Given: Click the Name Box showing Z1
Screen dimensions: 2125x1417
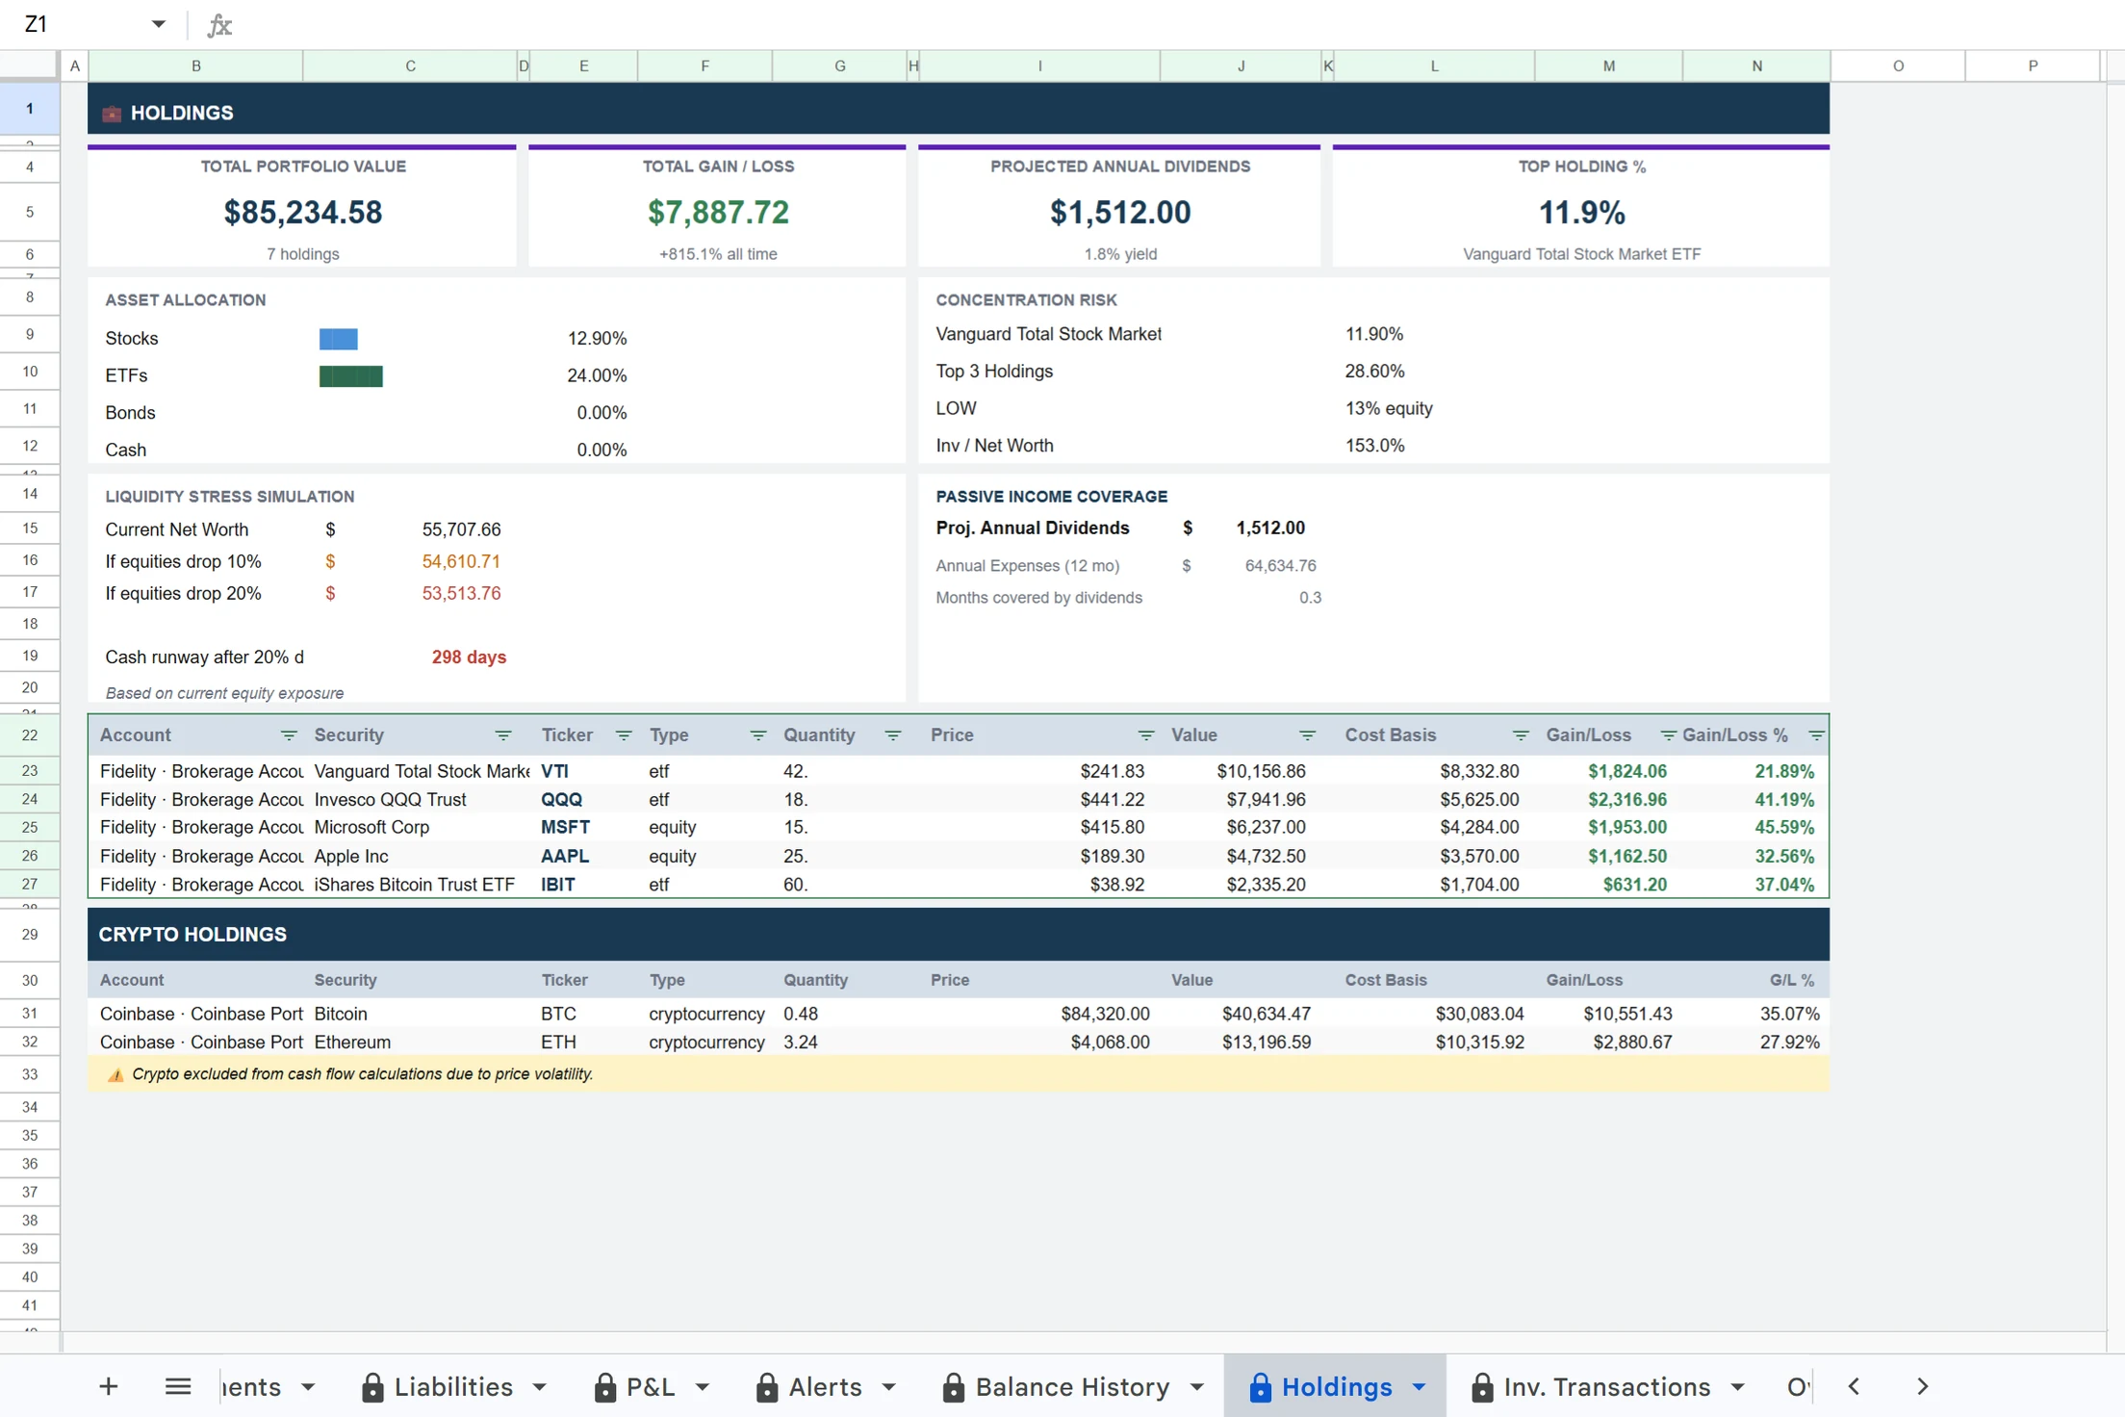Looking at the screenshot, I should coord(77,24).
